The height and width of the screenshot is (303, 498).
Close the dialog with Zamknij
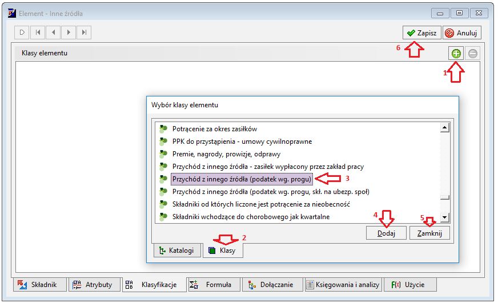coord(429,233)
